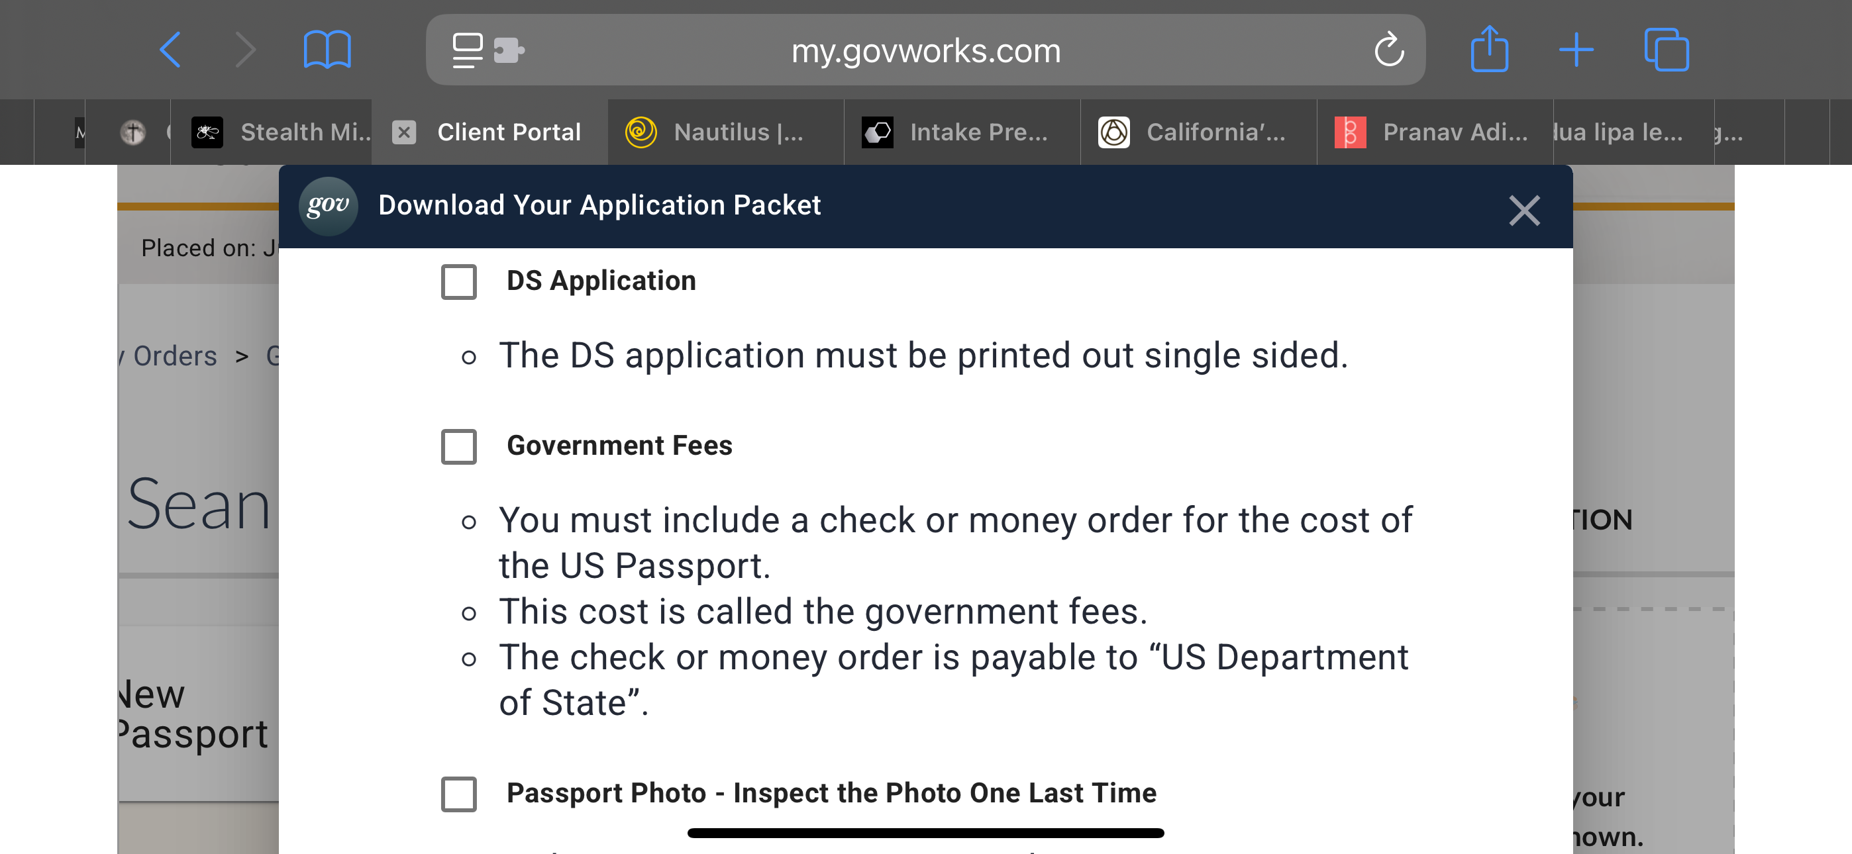
Task: Show all tabs overview icon
Action: point(1666,50)
